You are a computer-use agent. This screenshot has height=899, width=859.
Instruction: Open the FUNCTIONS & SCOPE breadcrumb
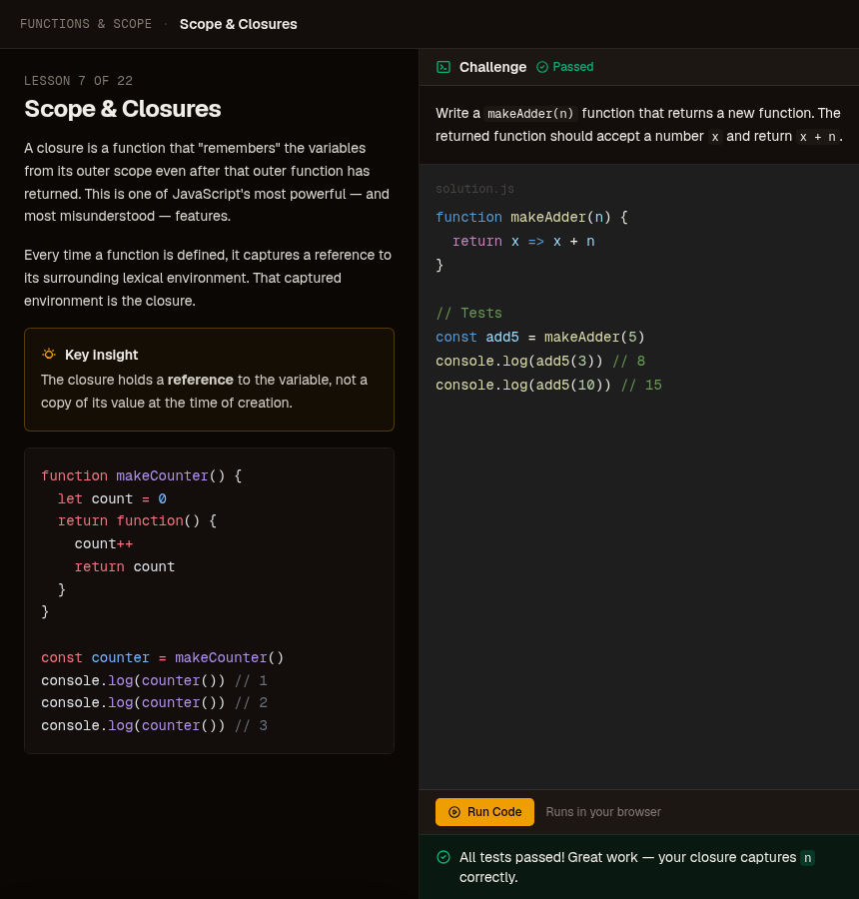pos(86,24)
